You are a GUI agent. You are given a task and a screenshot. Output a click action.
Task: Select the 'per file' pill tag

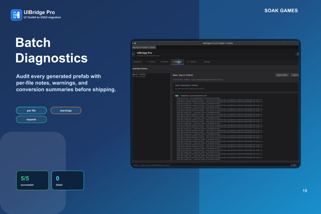click(x=31, y=110)
